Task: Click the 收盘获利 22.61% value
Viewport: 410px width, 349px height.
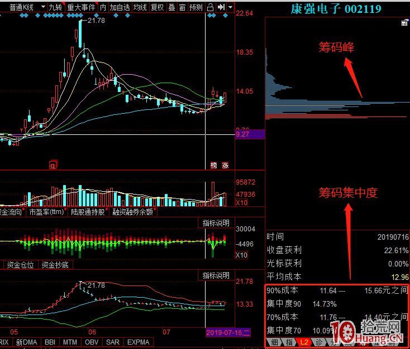Action: coord(396,250)
